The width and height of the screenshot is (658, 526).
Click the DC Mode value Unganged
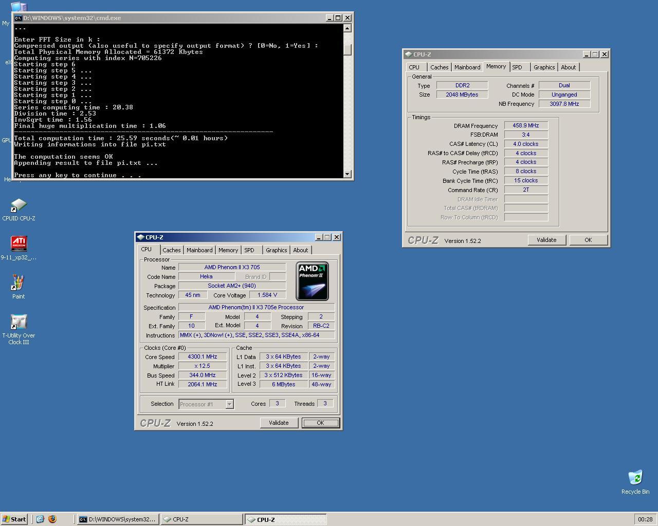pyautogui.click(x=564, y=95)
